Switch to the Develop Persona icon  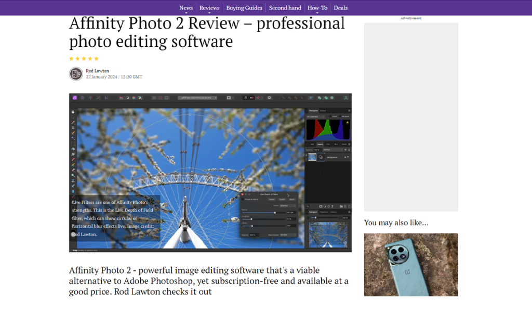point(90,98)
